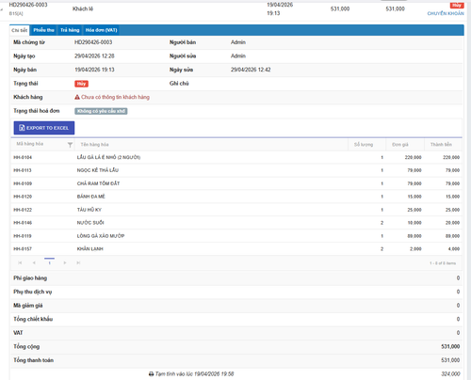The image size is (471, 380).
Task: Click the printer icon beside Tạm tính
Action: (151, 373)
